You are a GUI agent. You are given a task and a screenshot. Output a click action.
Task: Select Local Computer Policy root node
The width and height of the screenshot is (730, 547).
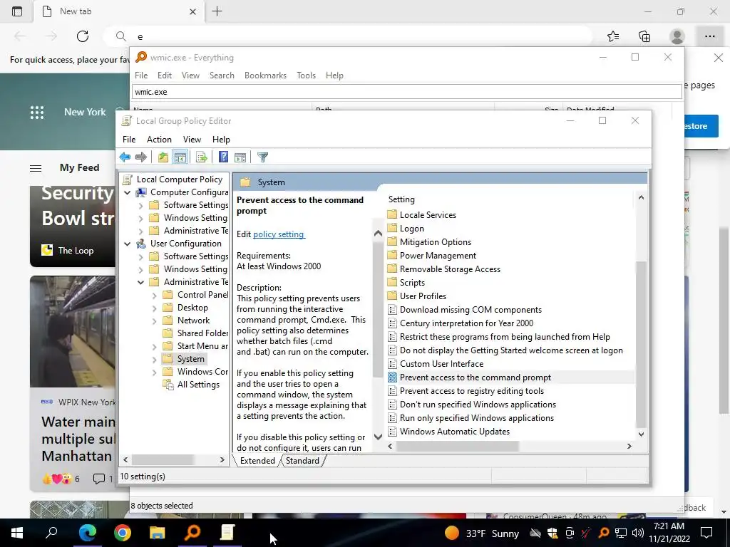(x=179, y=179)
